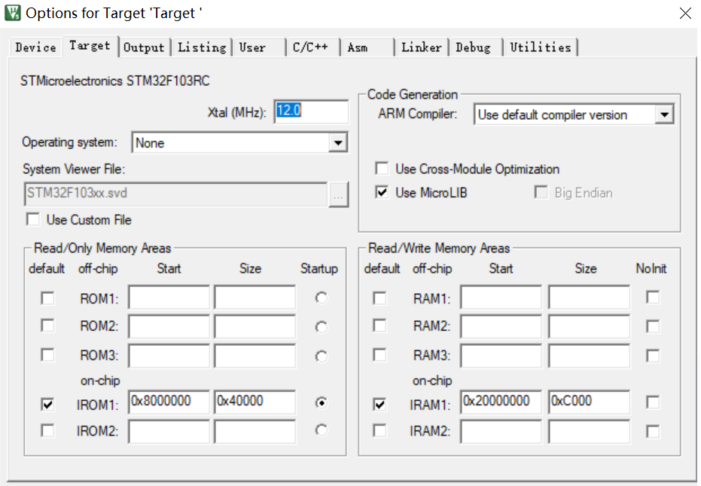This screenshot has width=701, height=486.
Task: Enable NoInit for RAM2
Action: pos(653,326)
